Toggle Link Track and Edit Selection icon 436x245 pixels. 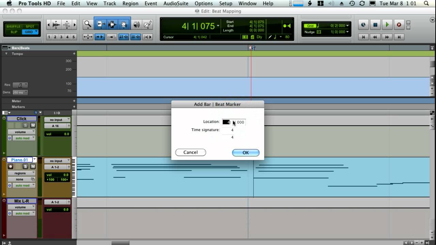(136, 37)
